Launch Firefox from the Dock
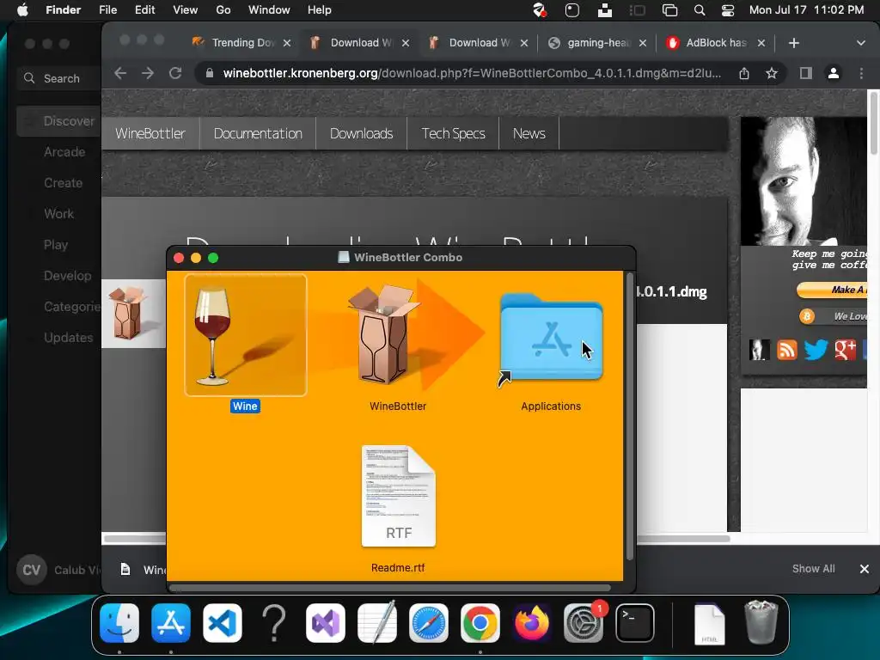Image resolution: width=880 pixels, height=660 pixels. pyautogui.click(x=531, y=623)
